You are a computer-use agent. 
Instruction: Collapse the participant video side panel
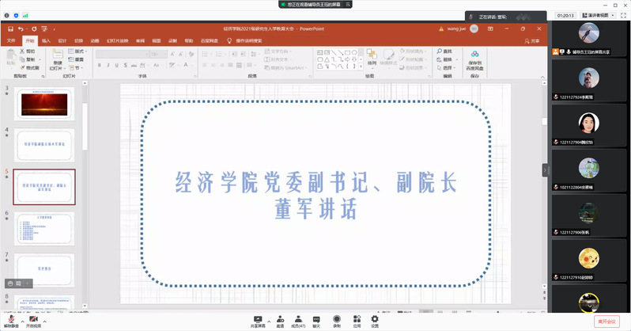point(545,170)
